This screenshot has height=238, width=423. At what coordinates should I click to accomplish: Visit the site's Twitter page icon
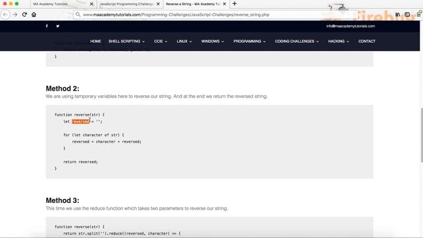(58, 26)
